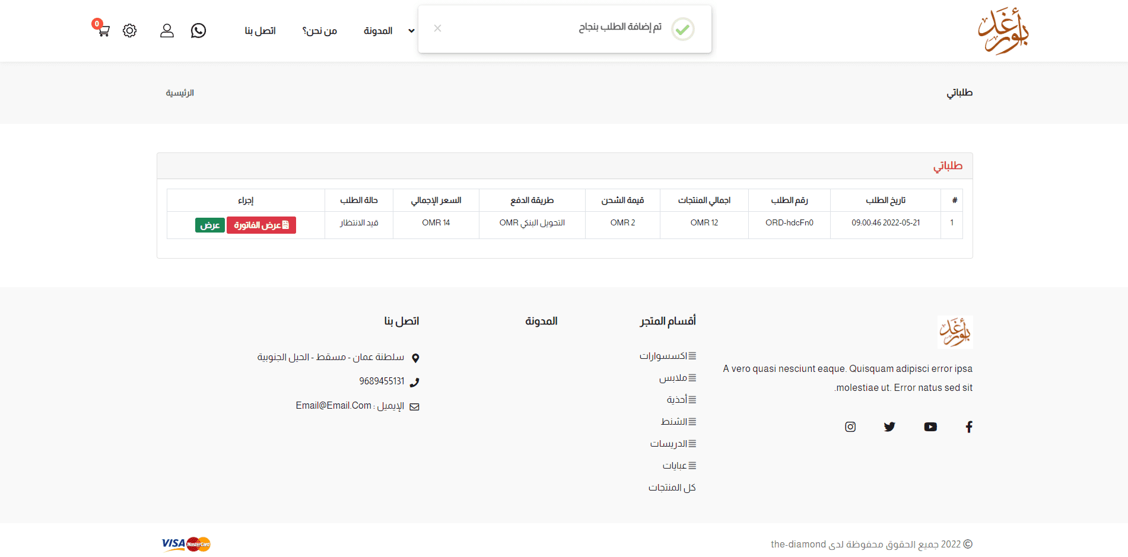Open the Facebook page icon
Viewport: 1128px width, 557px height.
coord(968,426)
